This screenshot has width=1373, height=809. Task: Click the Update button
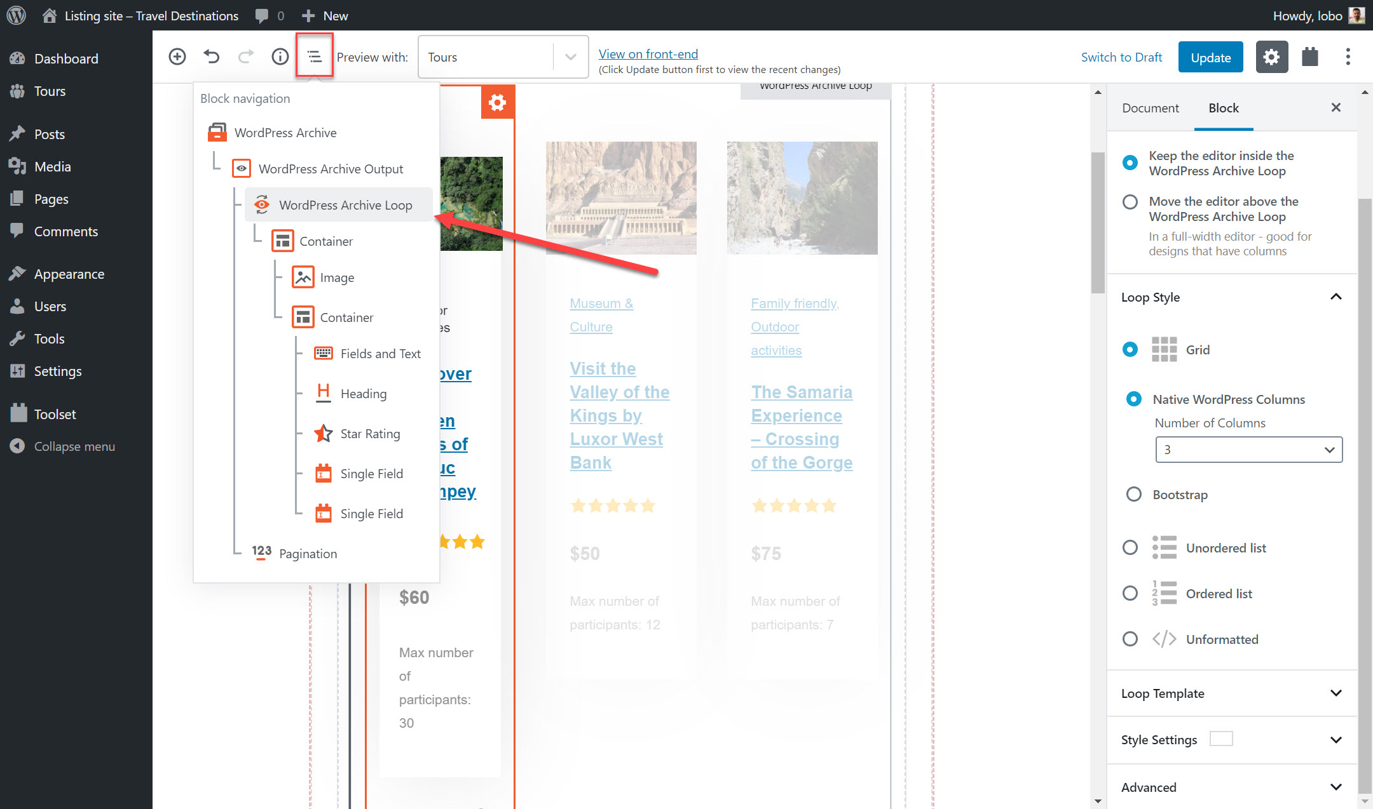1211,57
